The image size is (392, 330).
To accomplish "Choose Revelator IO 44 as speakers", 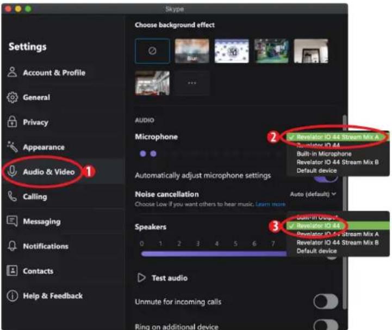I will tap(338, 226).
